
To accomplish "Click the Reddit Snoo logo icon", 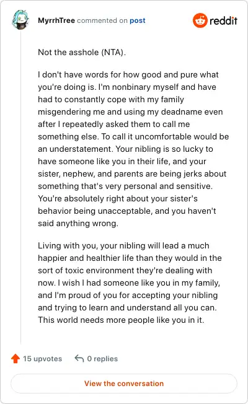I will pyautogui.click(x=200, y=20).
